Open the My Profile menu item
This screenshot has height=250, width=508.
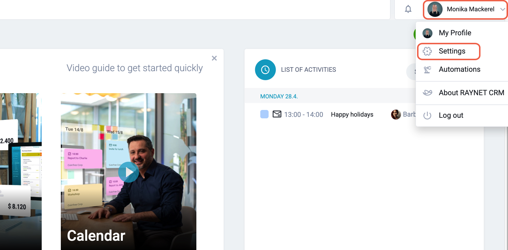point(455,33)
